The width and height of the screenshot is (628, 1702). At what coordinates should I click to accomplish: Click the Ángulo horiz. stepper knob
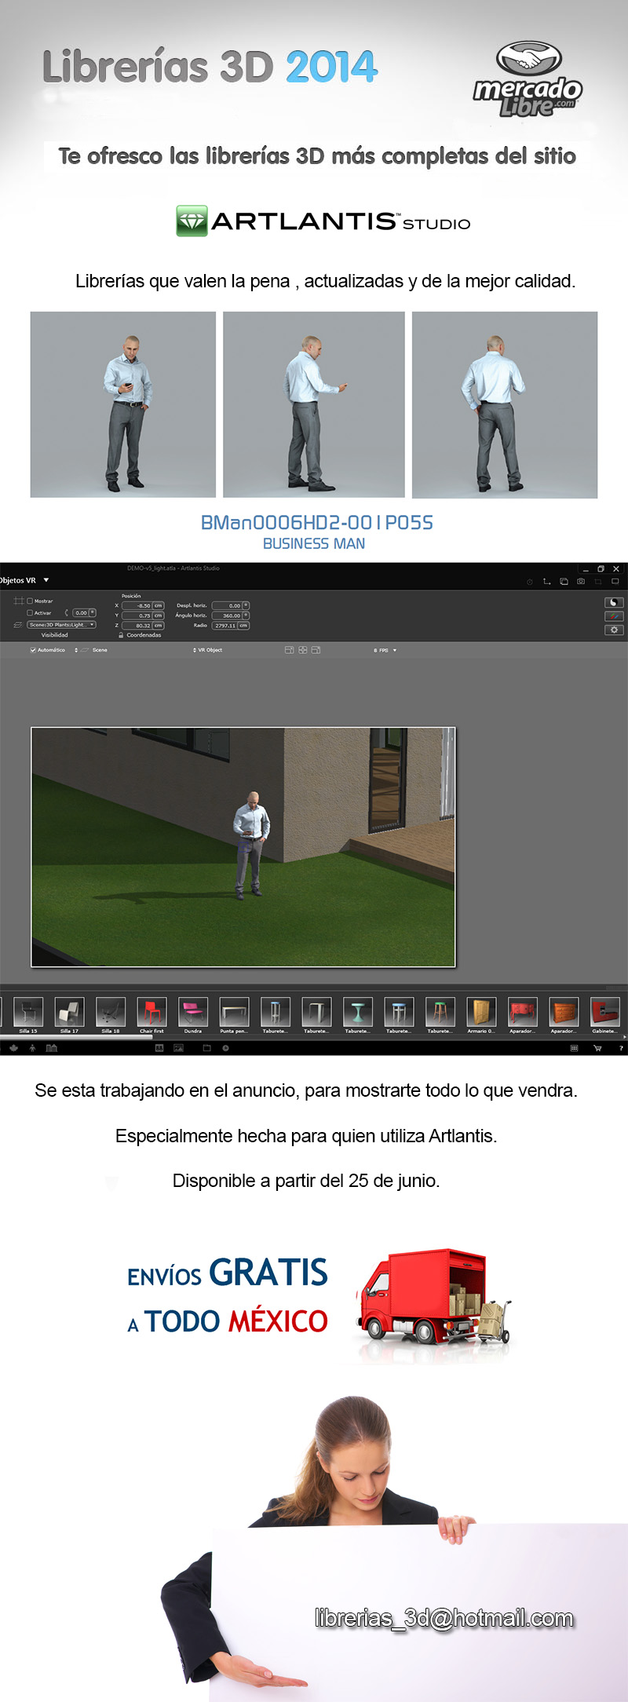pos(246,615)
